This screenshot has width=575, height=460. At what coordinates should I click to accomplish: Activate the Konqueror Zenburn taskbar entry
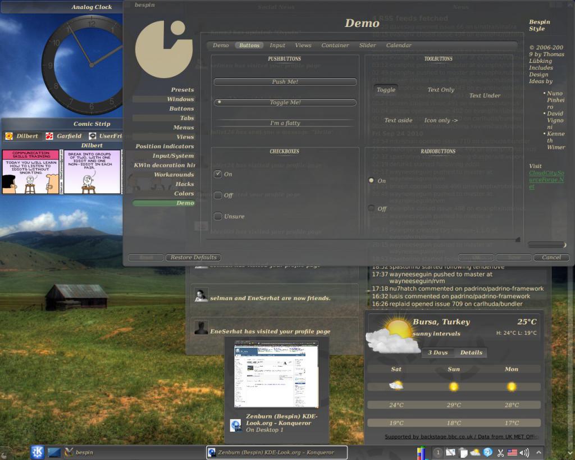point(277,452)
